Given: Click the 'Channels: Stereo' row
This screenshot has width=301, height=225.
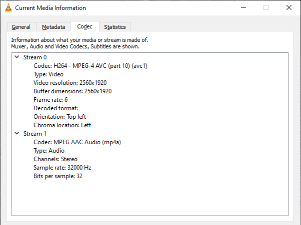Looking at the screenshot, I should pyautogui.click(x=55, y=159).
